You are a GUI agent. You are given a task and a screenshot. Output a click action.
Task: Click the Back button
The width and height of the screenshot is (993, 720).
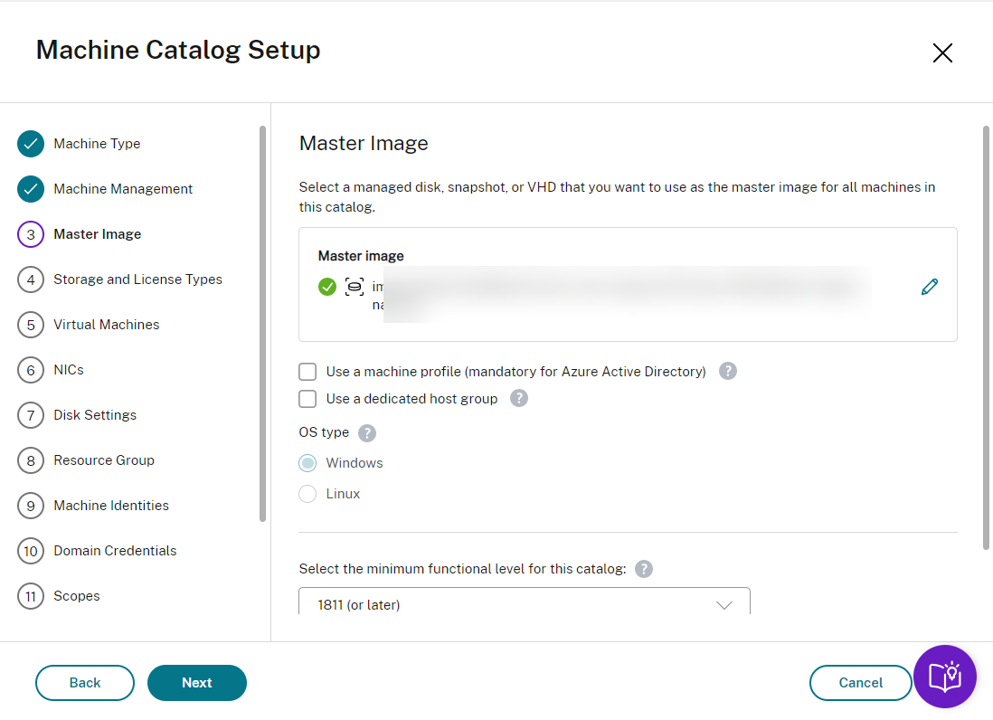tap(85, 683)
